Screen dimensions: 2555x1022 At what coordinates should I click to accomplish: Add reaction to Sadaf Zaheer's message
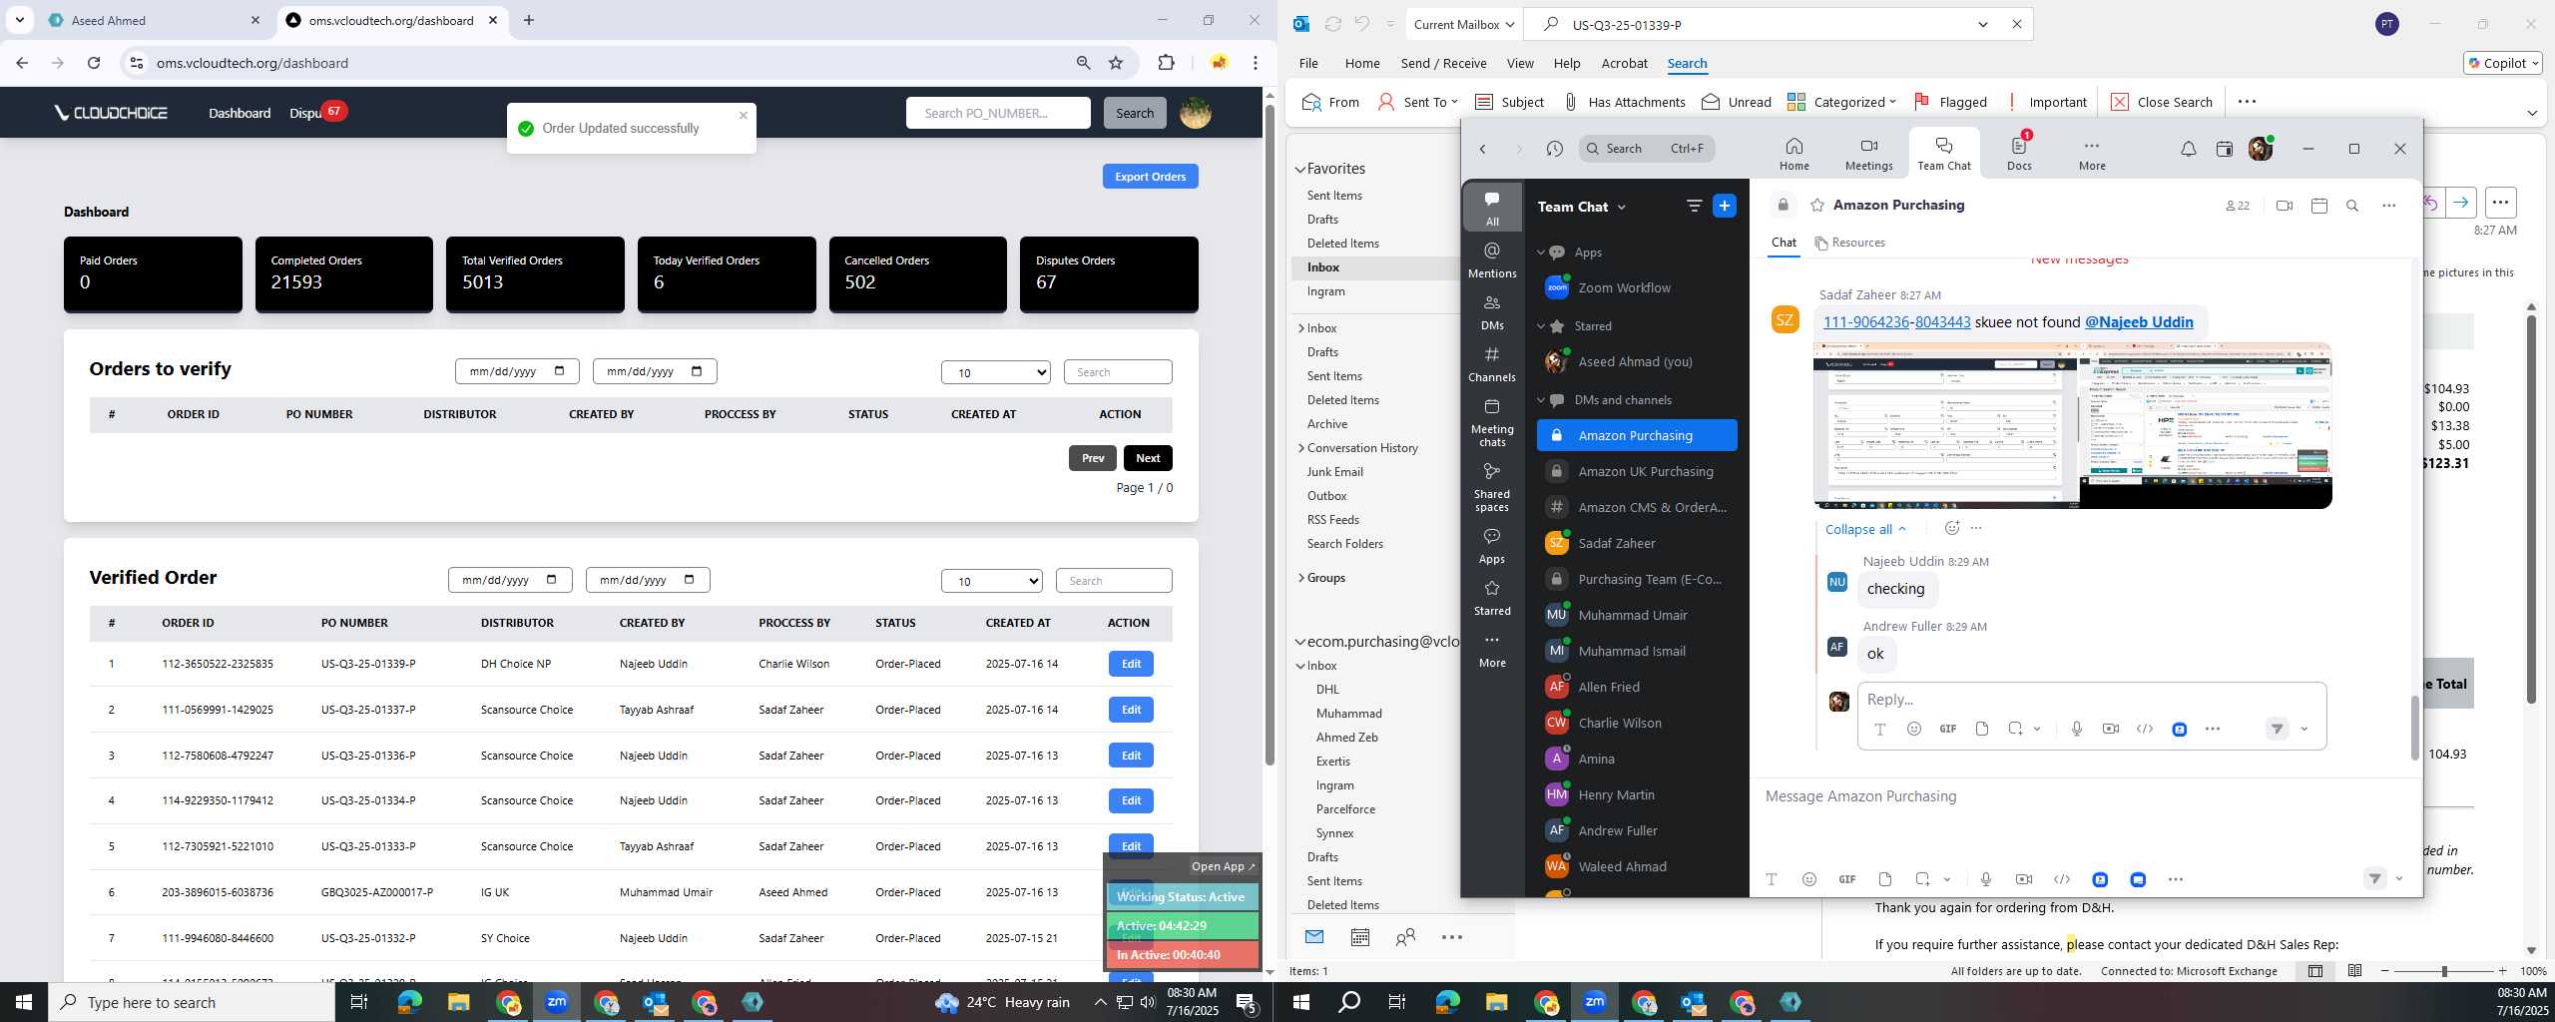(x=1951, y=528)
